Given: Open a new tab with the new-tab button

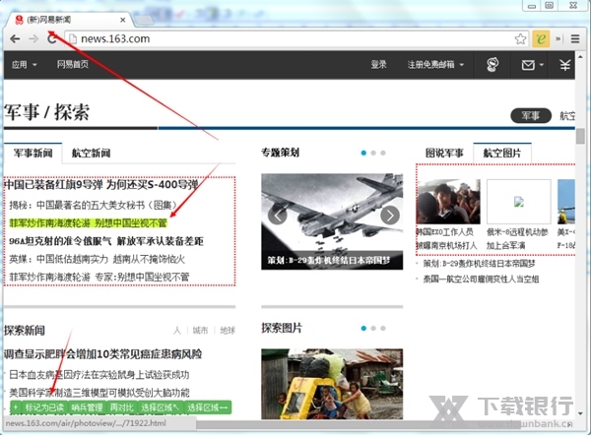Looking at the screenshot, I should pos(144,20).
